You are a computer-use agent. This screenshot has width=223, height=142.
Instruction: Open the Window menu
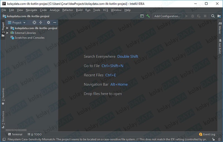click(x=116, y=10)
